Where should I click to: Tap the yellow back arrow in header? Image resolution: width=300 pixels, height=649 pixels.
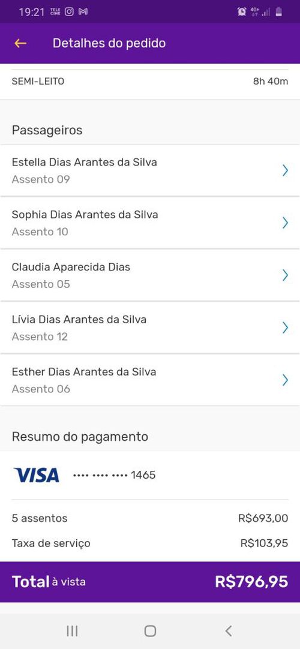point(20,43)
